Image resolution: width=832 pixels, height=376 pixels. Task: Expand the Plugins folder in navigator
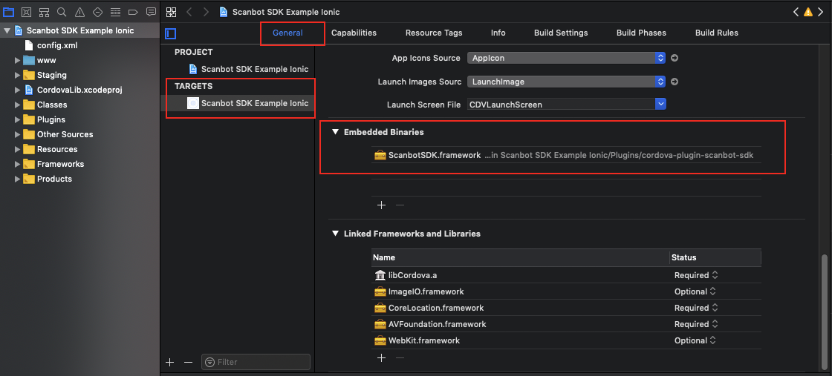click(x=18, y=119)
